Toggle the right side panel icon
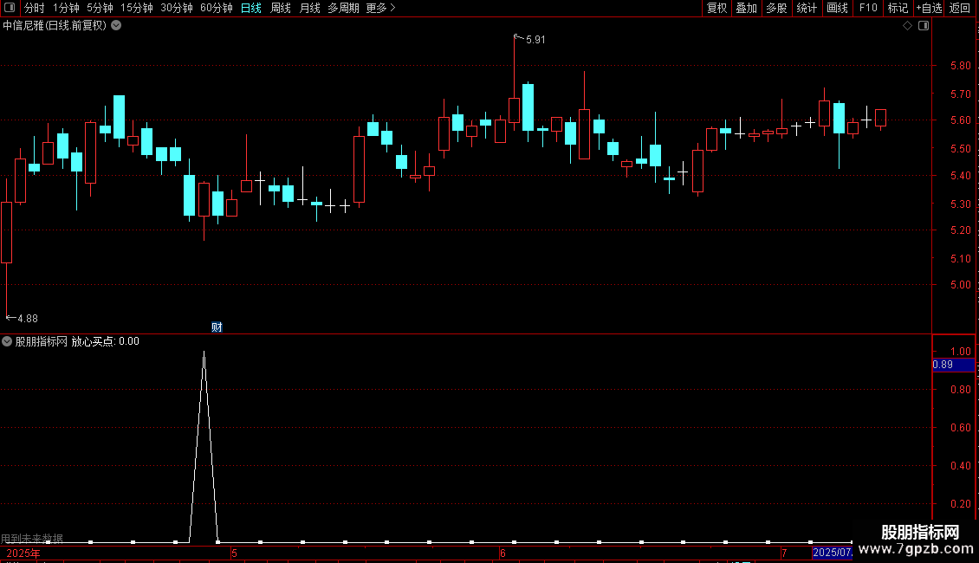Image resolution: width=979 pixels, height=563 pixels. [x=924, y=26]
